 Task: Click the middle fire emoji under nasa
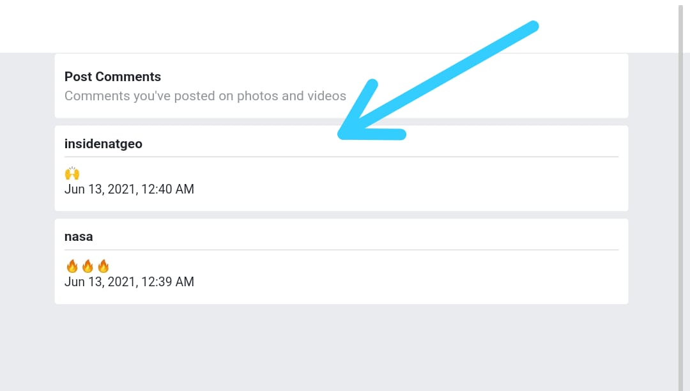88,266
